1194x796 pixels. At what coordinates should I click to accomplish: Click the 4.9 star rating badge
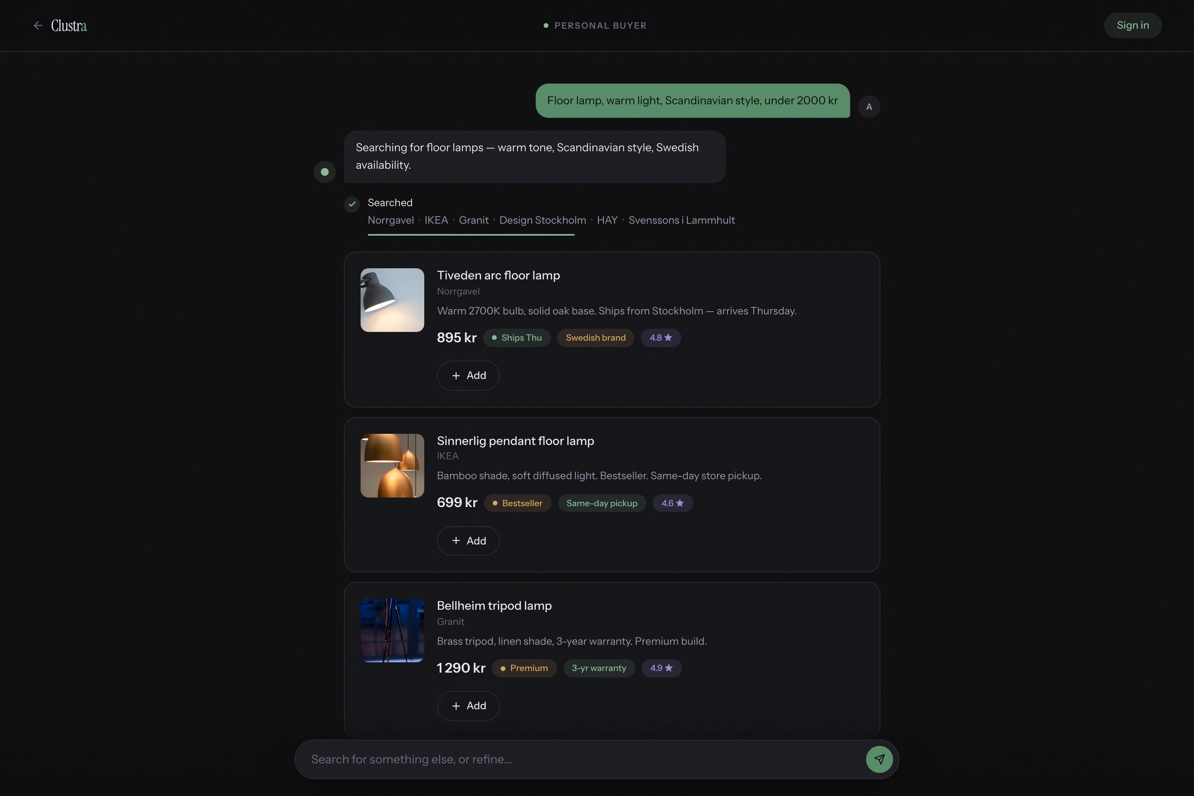pos(661,668)
